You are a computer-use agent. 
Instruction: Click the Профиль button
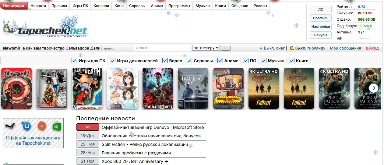(321, 18)
